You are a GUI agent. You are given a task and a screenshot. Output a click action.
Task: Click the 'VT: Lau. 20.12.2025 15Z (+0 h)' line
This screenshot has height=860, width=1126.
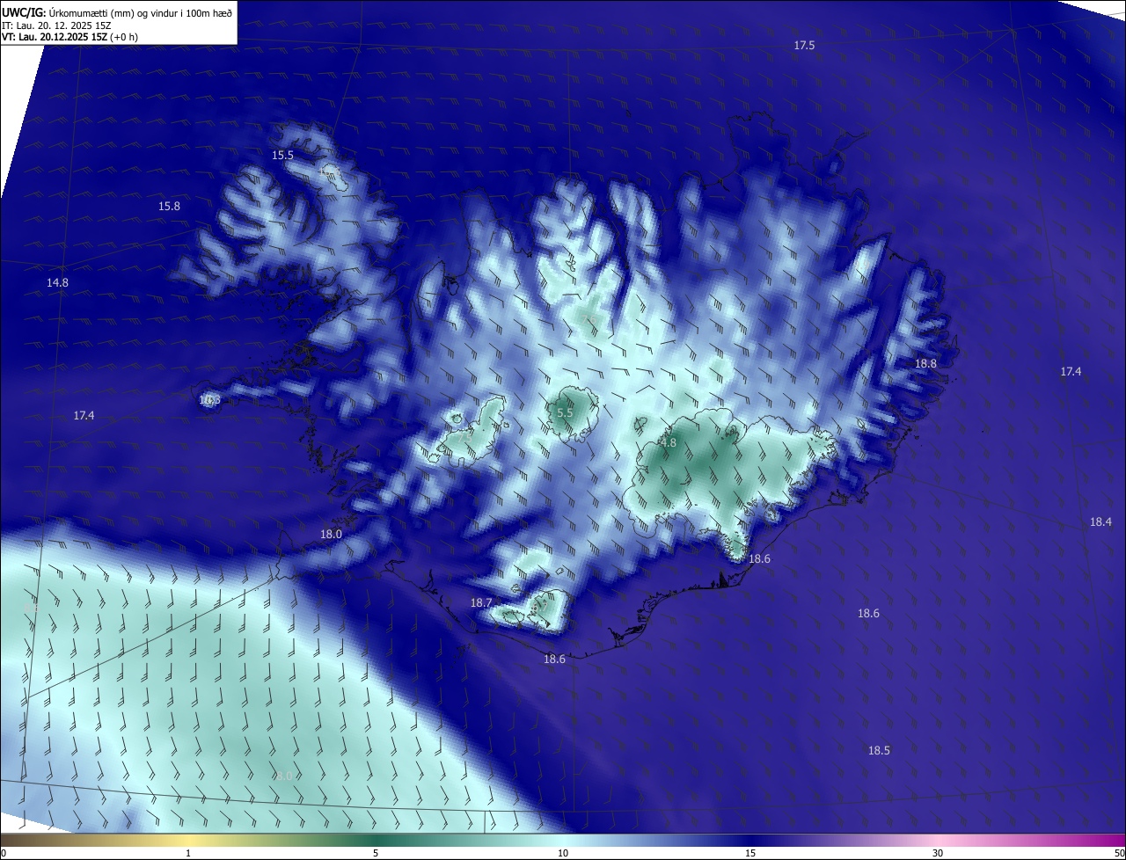pos(70,37)
